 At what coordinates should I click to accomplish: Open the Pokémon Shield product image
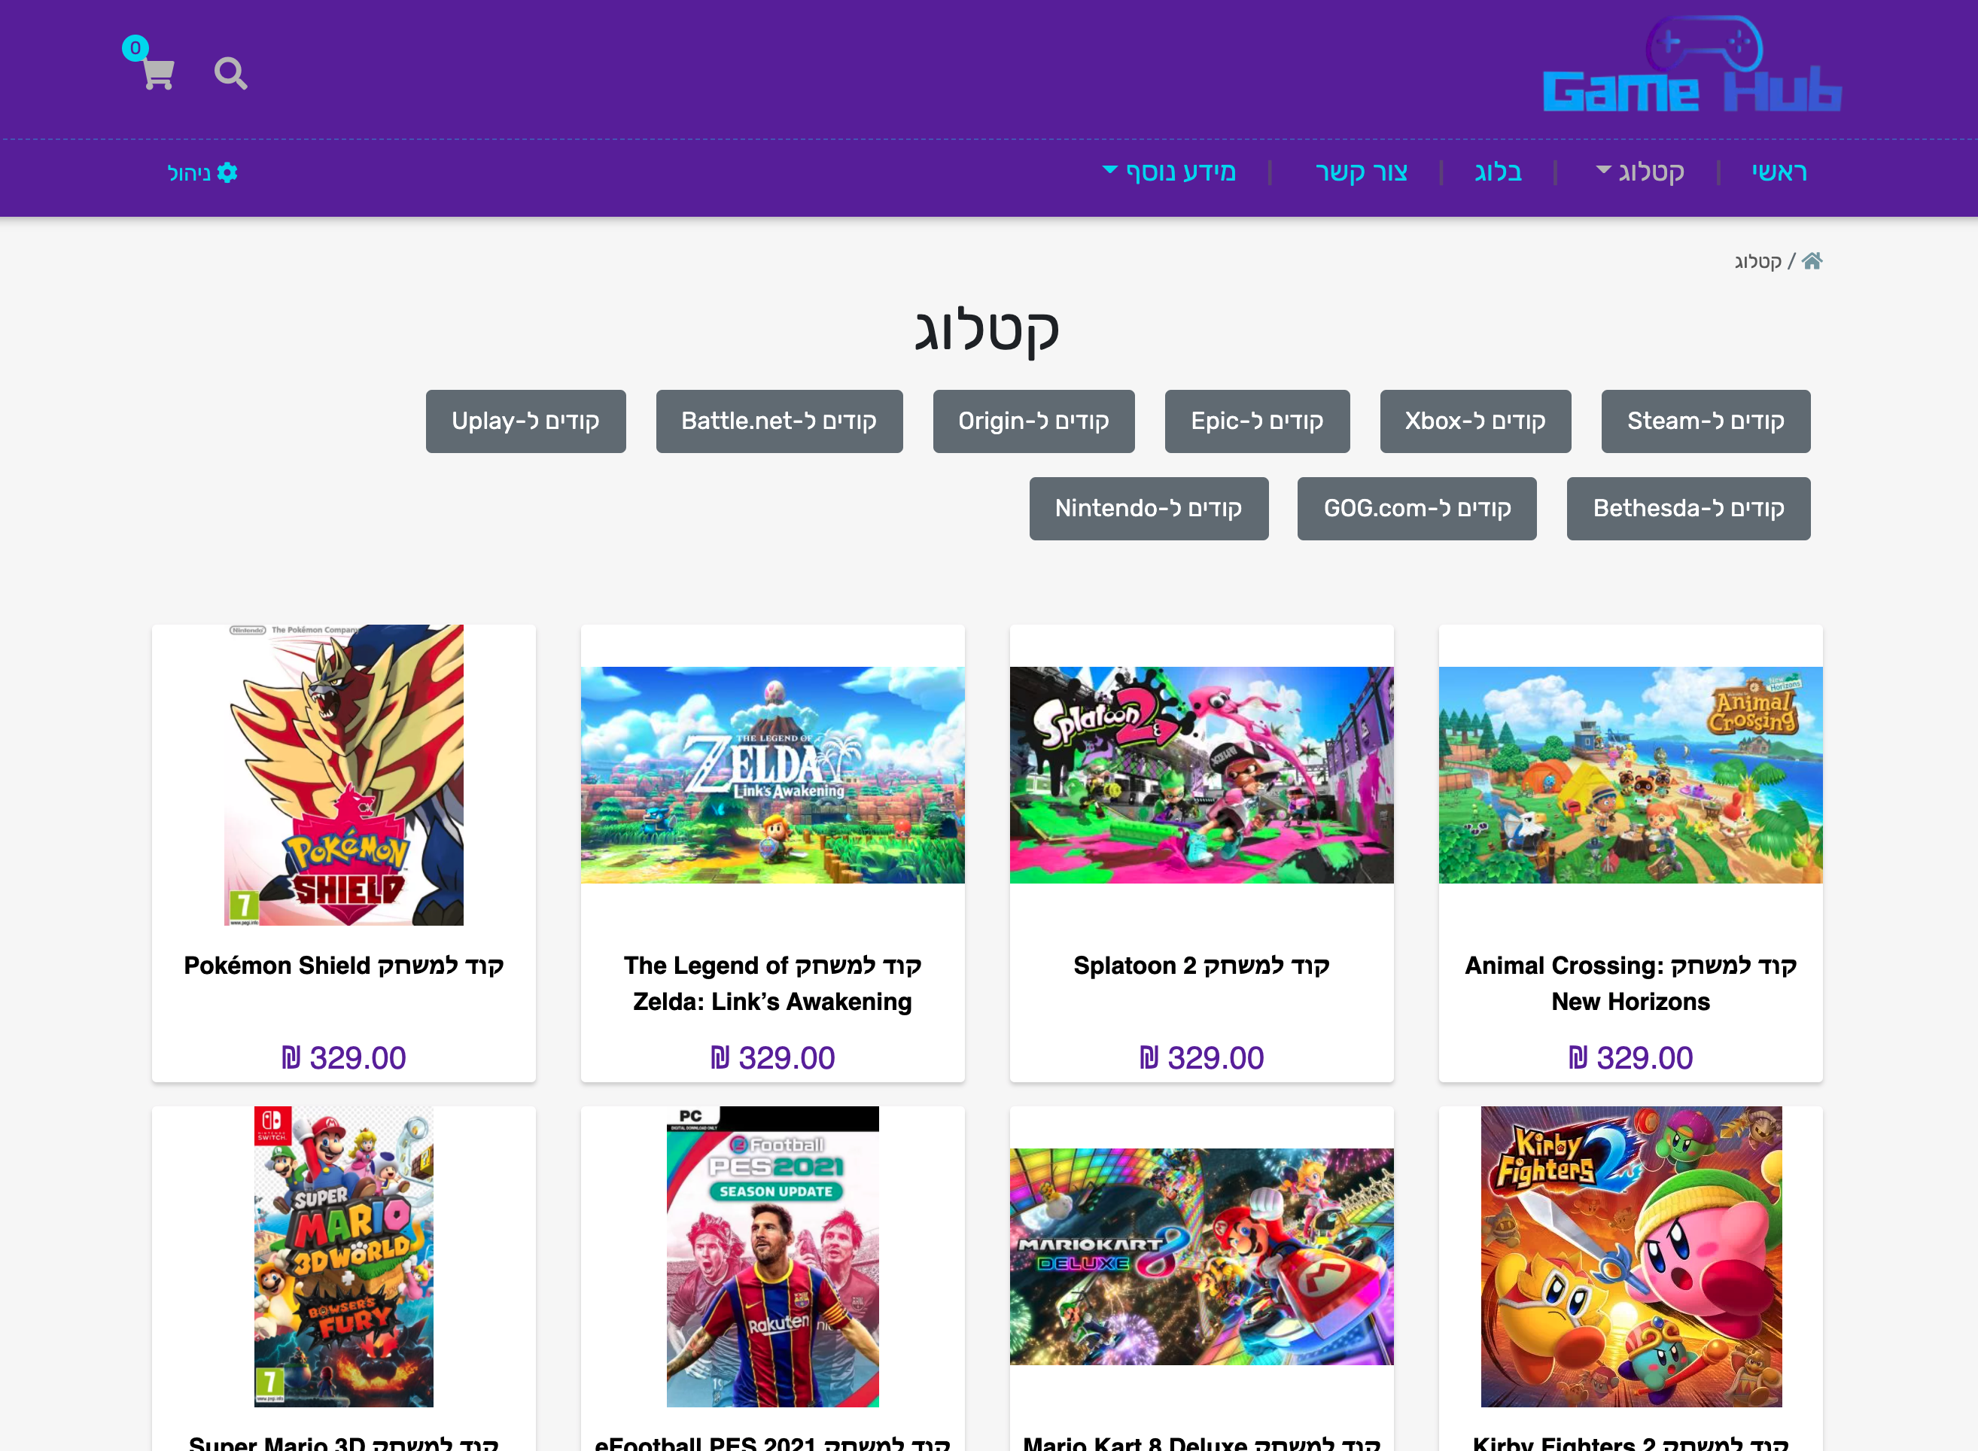343,774
